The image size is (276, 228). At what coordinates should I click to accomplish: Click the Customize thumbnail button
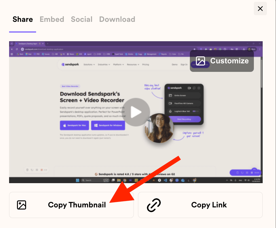pyautogui.click(x=222, y=61)
